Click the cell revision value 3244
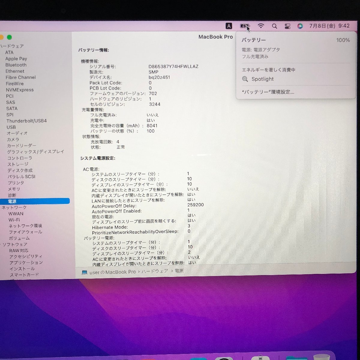 click(155, 104)
